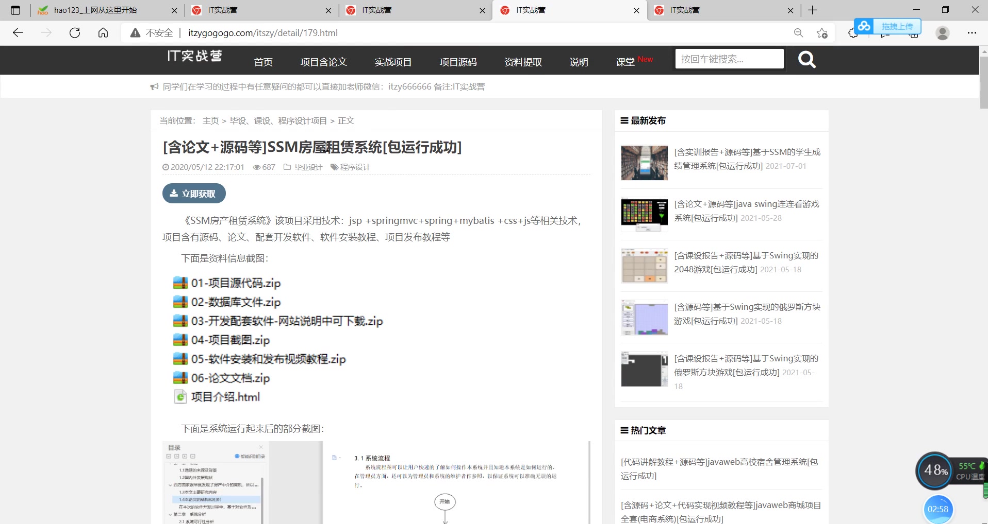Screen dimensions: 988x524
Task: Go back to the previous page
Action: (x=18, y=33)
